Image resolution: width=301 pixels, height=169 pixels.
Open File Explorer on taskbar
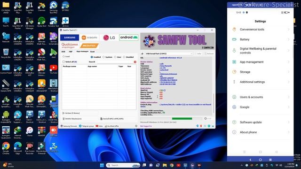coord(165,165)
